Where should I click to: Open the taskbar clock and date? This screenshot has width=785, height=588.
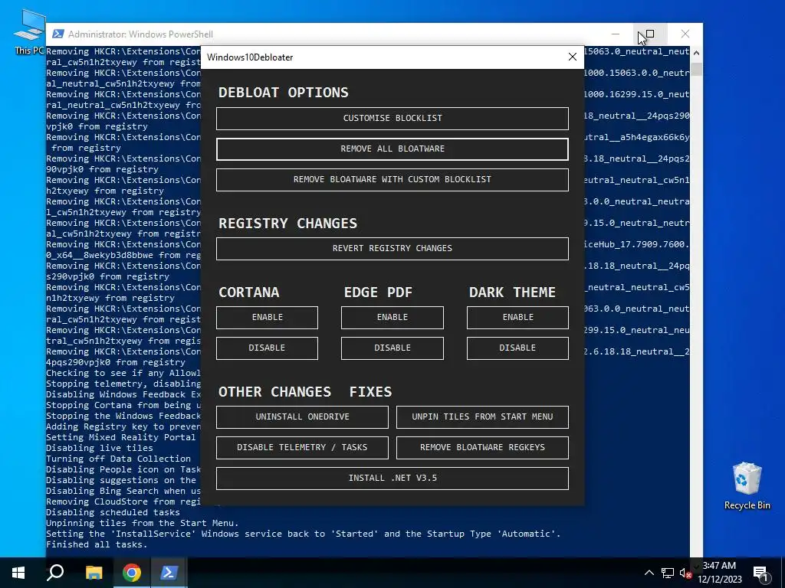point(719,573)
